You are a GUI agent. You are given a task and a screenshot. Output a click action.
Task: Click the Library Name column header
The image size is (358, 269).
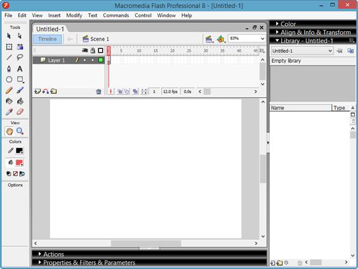click(x=301, y=108)
